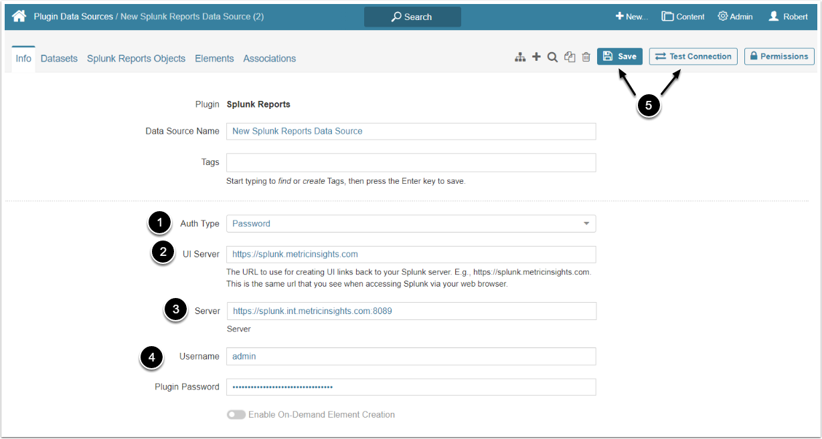
Task: Click the UI Server URL field
Action: coord(411,255)
